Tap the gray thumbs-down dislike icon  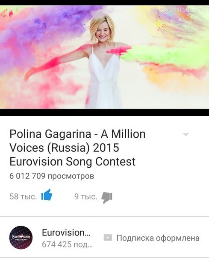107,198
